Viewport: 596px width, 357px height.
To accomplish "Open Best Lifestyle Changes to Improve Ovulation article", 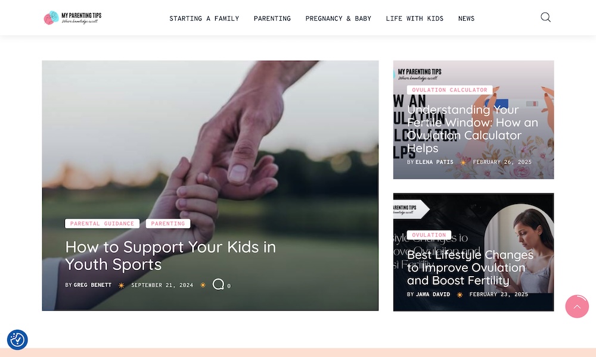I will tap(470, 268).
